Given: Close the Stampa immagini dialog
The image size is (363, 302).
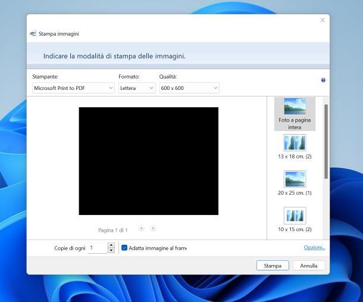Looking at the screenshot, I should click(x=323, y=20).
